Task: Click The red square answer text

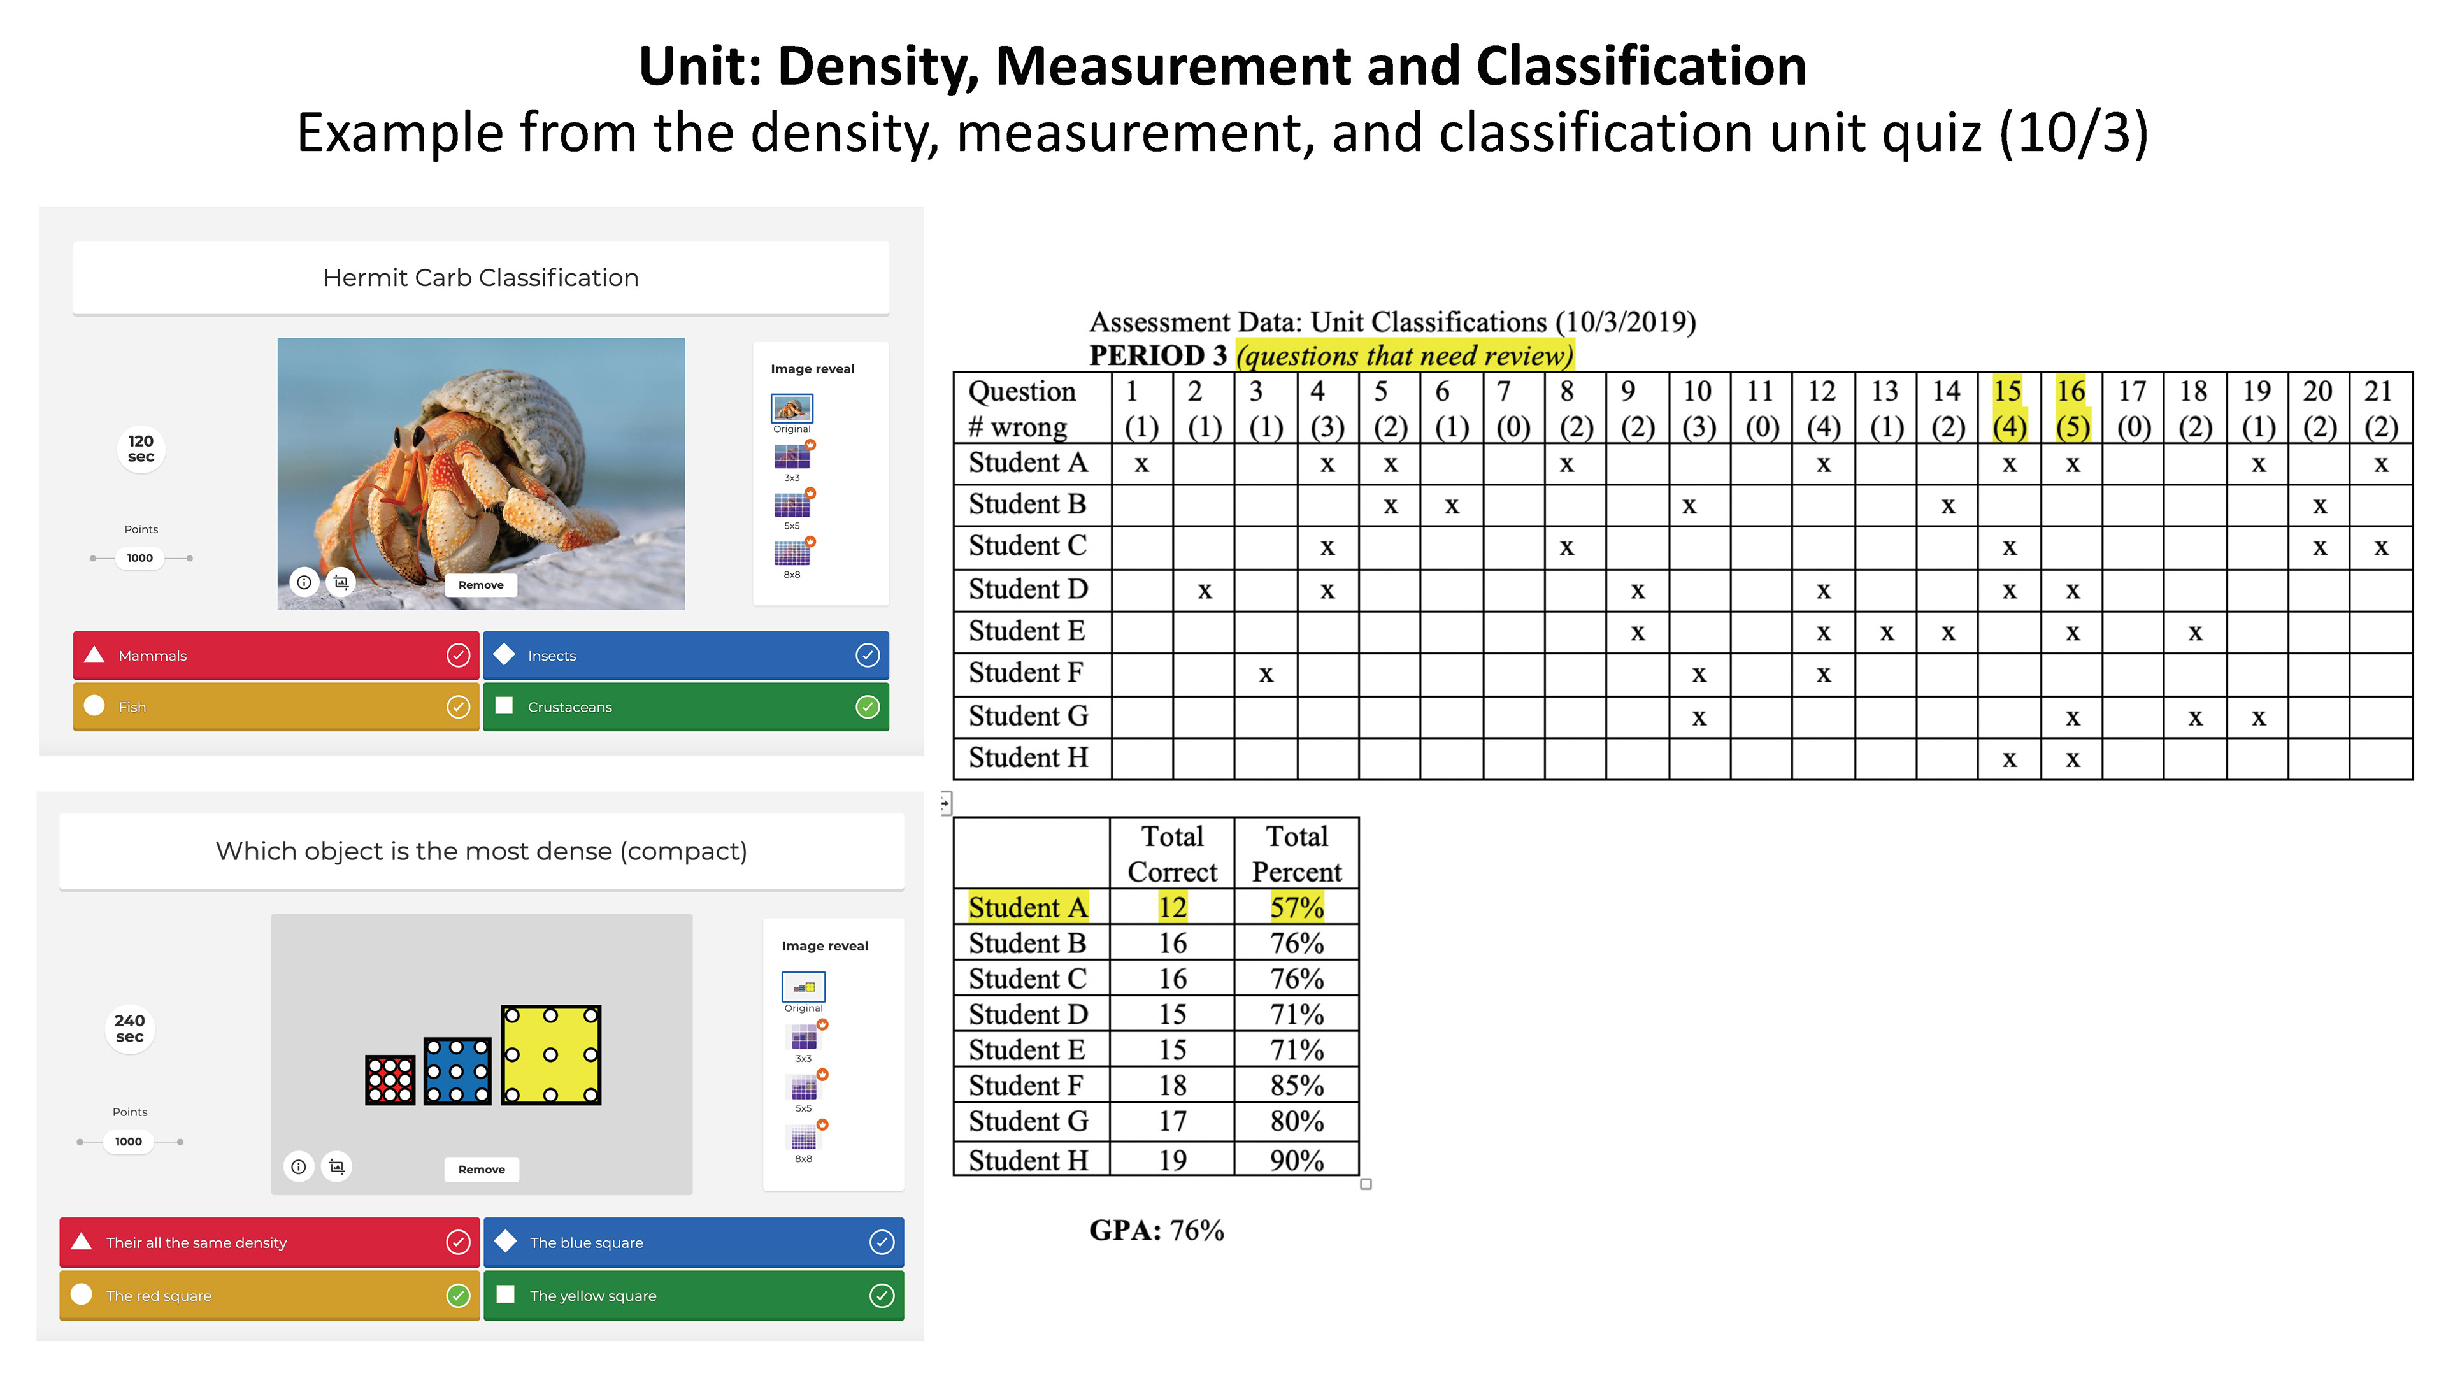Action: coord(159,1295)
